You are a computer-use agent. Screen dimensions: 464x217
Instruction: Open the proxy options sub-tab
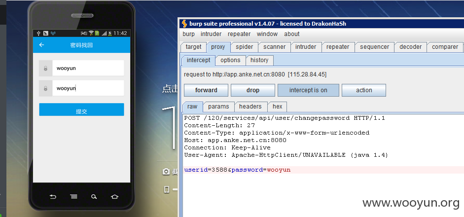pyautogui.click(x=230, y=60)
